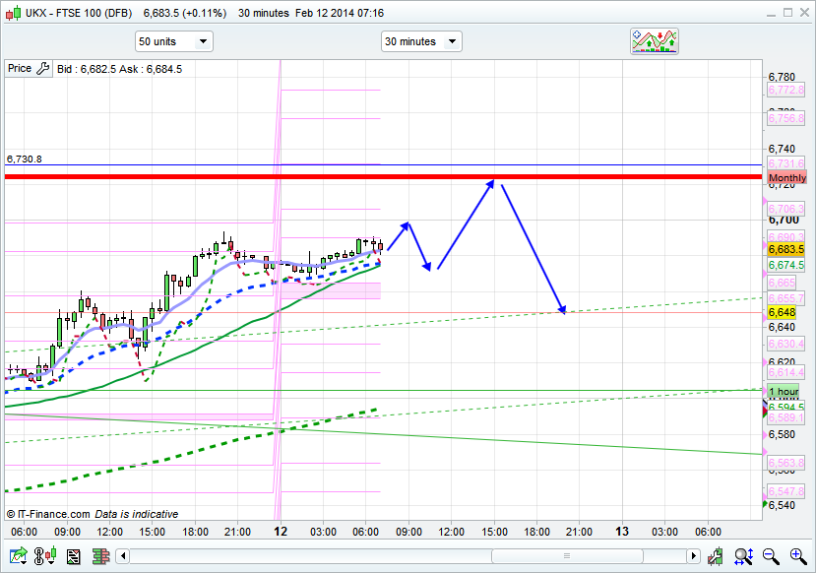
Task: Open the 30 minutes timeframe dropdown
Action: click(x=421, y=41)
